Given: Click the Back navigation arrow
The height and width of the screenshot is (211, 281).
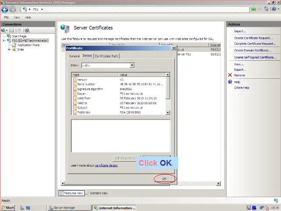Looking at the screenshot, I should 5,10.
